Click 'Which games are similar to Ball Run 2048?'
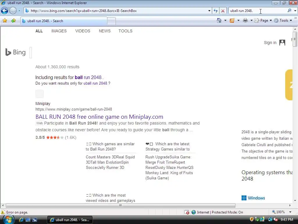 click(110, 146)
